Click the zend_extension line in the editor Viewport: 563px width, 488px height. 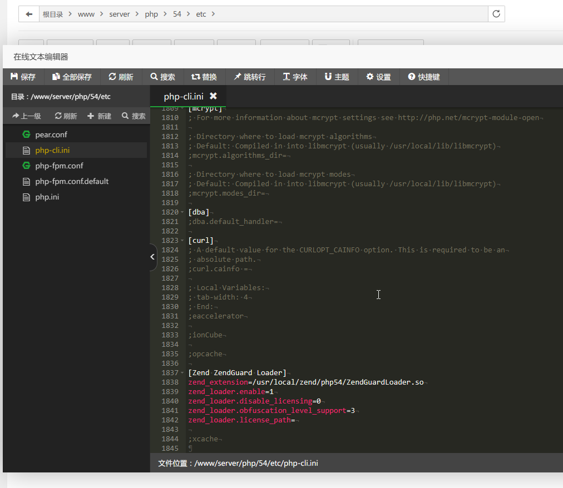306,382
